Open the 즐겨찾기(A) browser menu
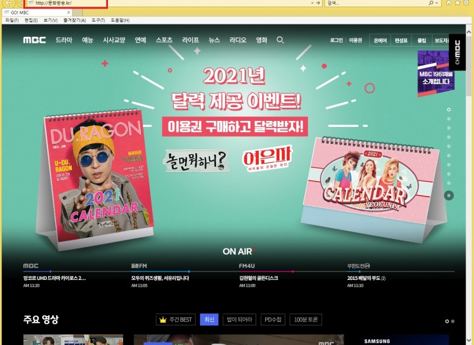Image resolution: width=474 pixels, height=345 pixels. (76, 20)
